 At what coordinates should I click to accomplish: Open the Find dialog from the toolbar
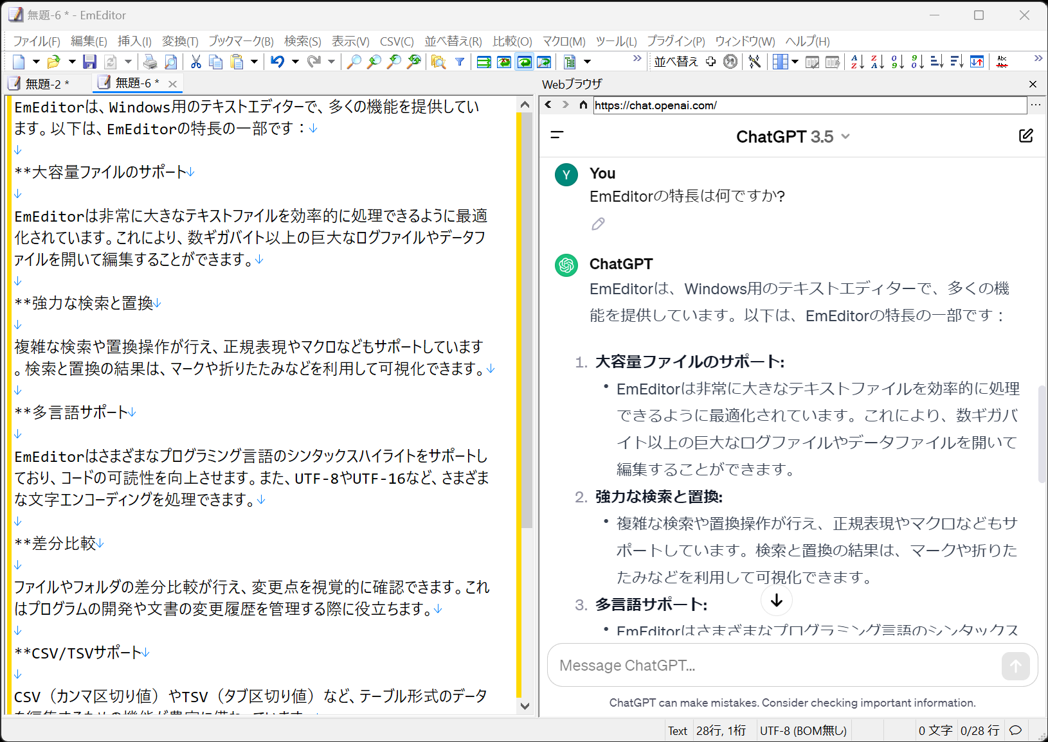pyautogui.click(x=354, y=62)
